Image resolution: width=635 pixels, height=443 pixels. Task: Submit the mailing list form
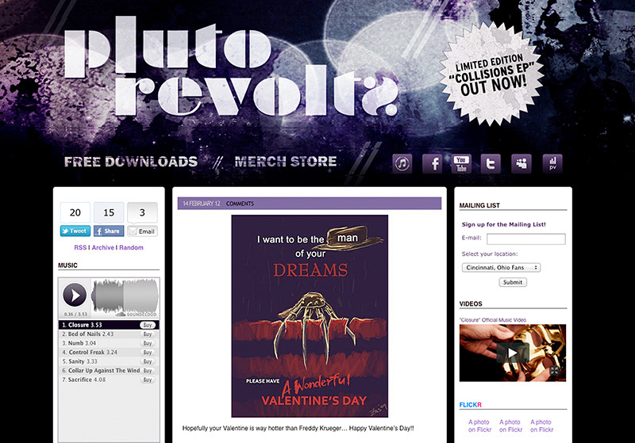point(513,282)
